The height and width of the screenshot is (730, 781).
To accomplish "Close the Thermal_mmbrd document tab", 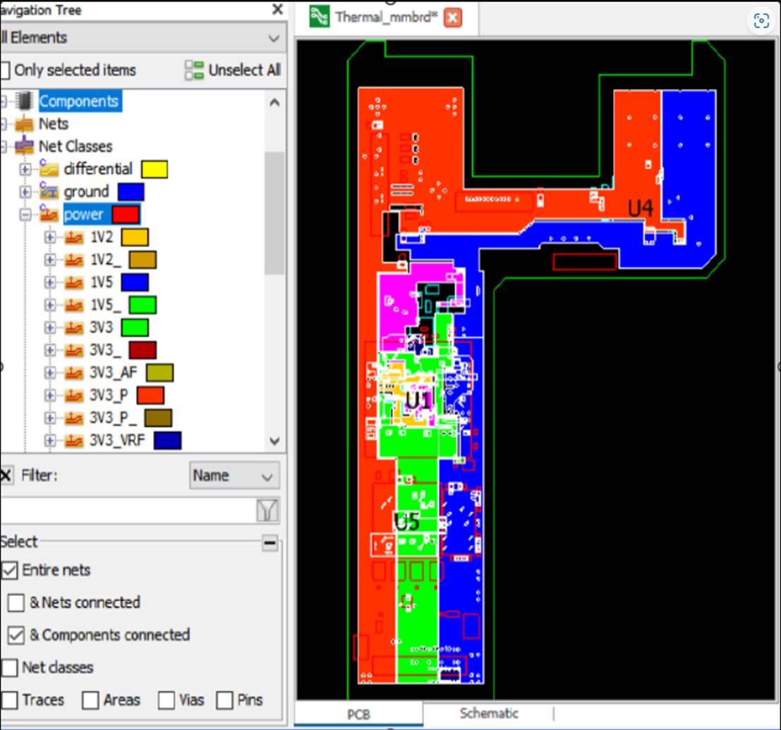I will 452,18.
